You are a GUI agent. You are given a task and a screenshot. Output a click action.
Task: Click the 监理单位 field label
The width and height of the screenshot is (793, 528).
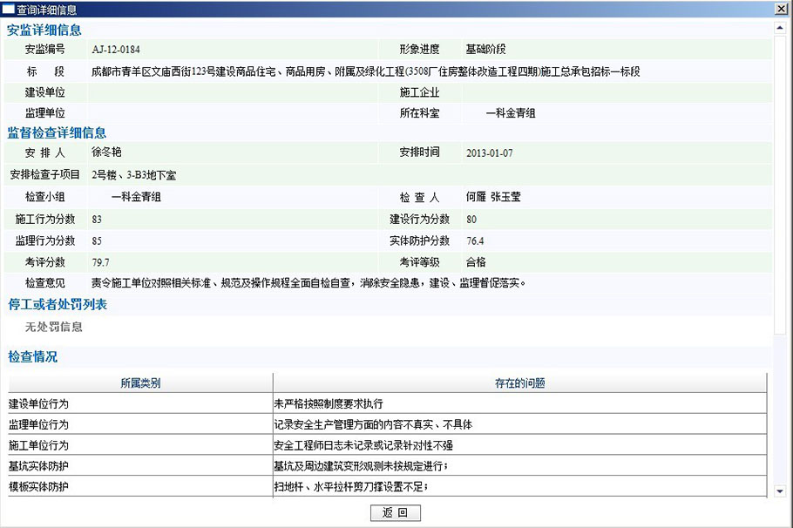click(45, 113)
